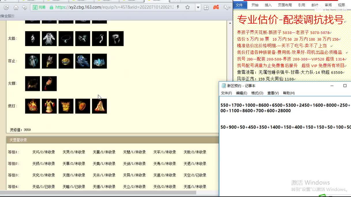
Task: Switch to the Word 审阅 tab
Action: click(x=328, y=5)
